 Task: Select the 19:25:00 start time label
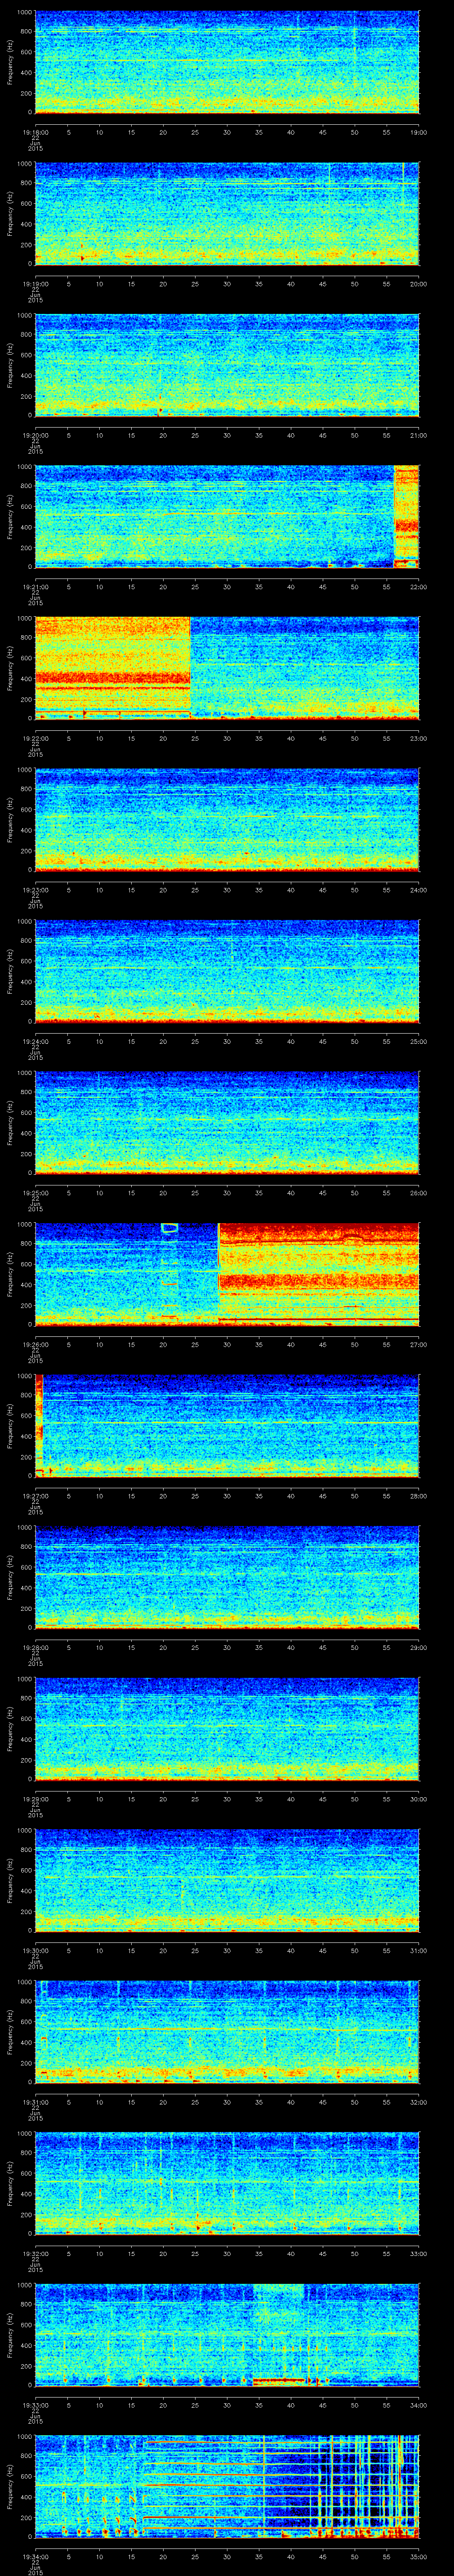tap(35, 1193)
